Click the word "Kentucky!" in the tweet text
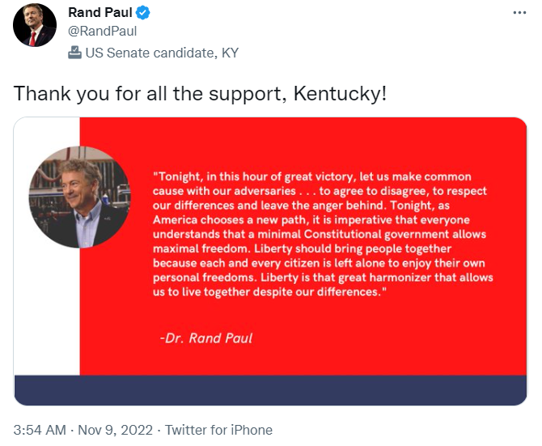 [345, 93]
